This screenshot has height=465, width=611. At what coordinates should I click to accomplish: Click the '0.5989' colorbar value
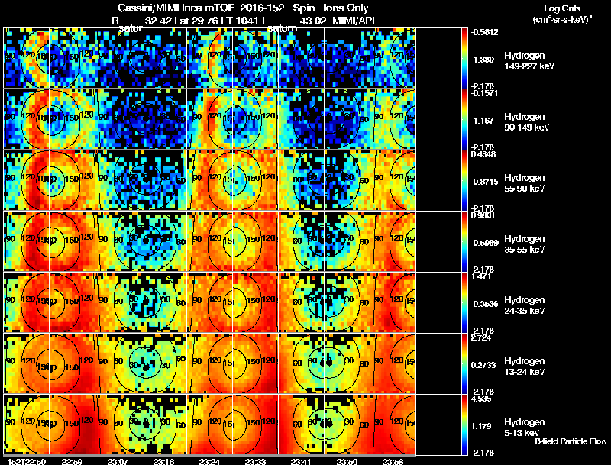tap(486, 243)
